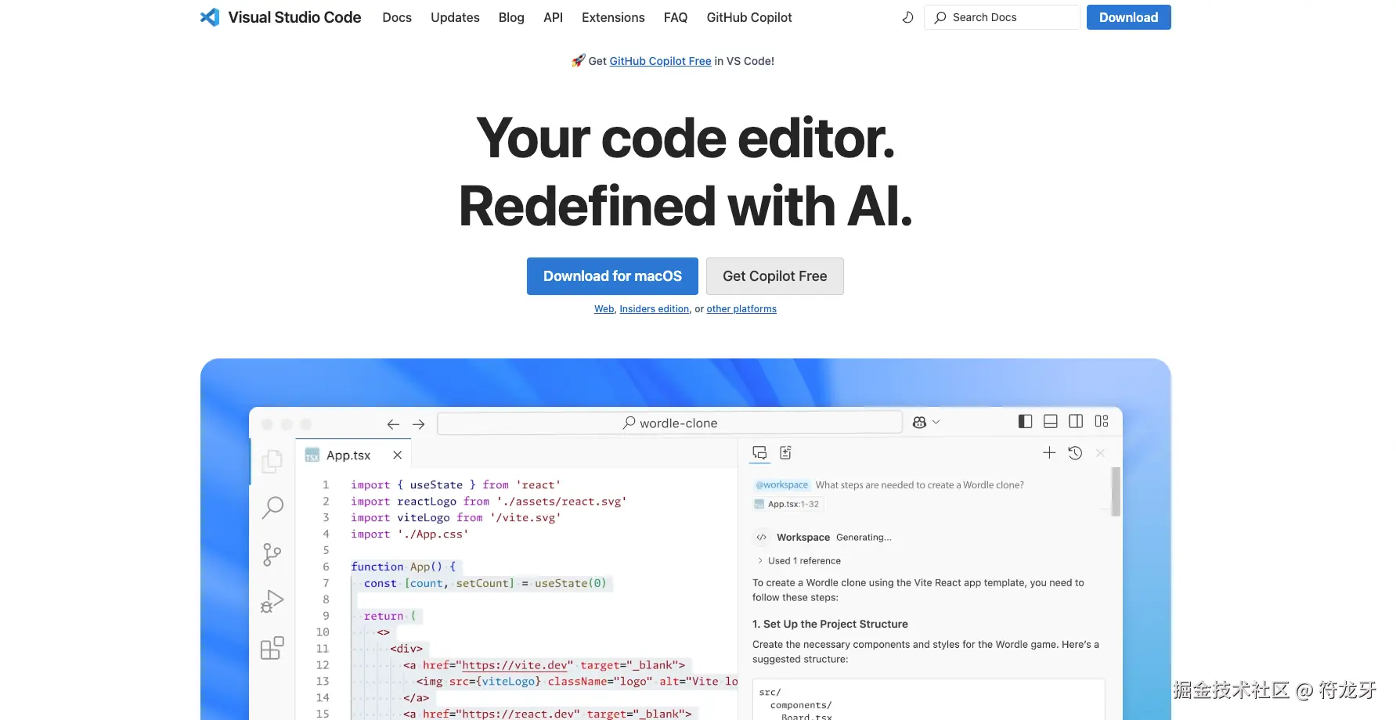Go to the Blog page
The width and height of the screenshot is (1396, 720).
511,17
